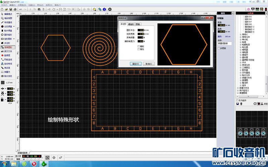Click the 取消(C) cancel button
Screen dimensions: 268x167
148,63
